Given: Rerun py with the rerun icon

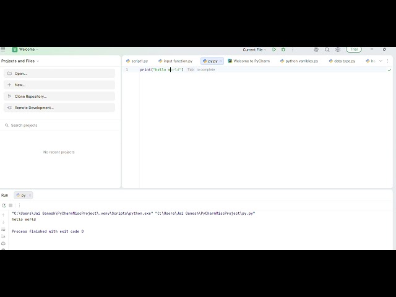Looking at the screenshot, I should pos(4,205).
